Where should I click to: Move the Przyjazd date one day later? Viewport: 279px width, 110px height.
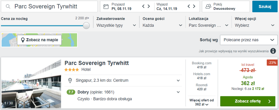149,6
